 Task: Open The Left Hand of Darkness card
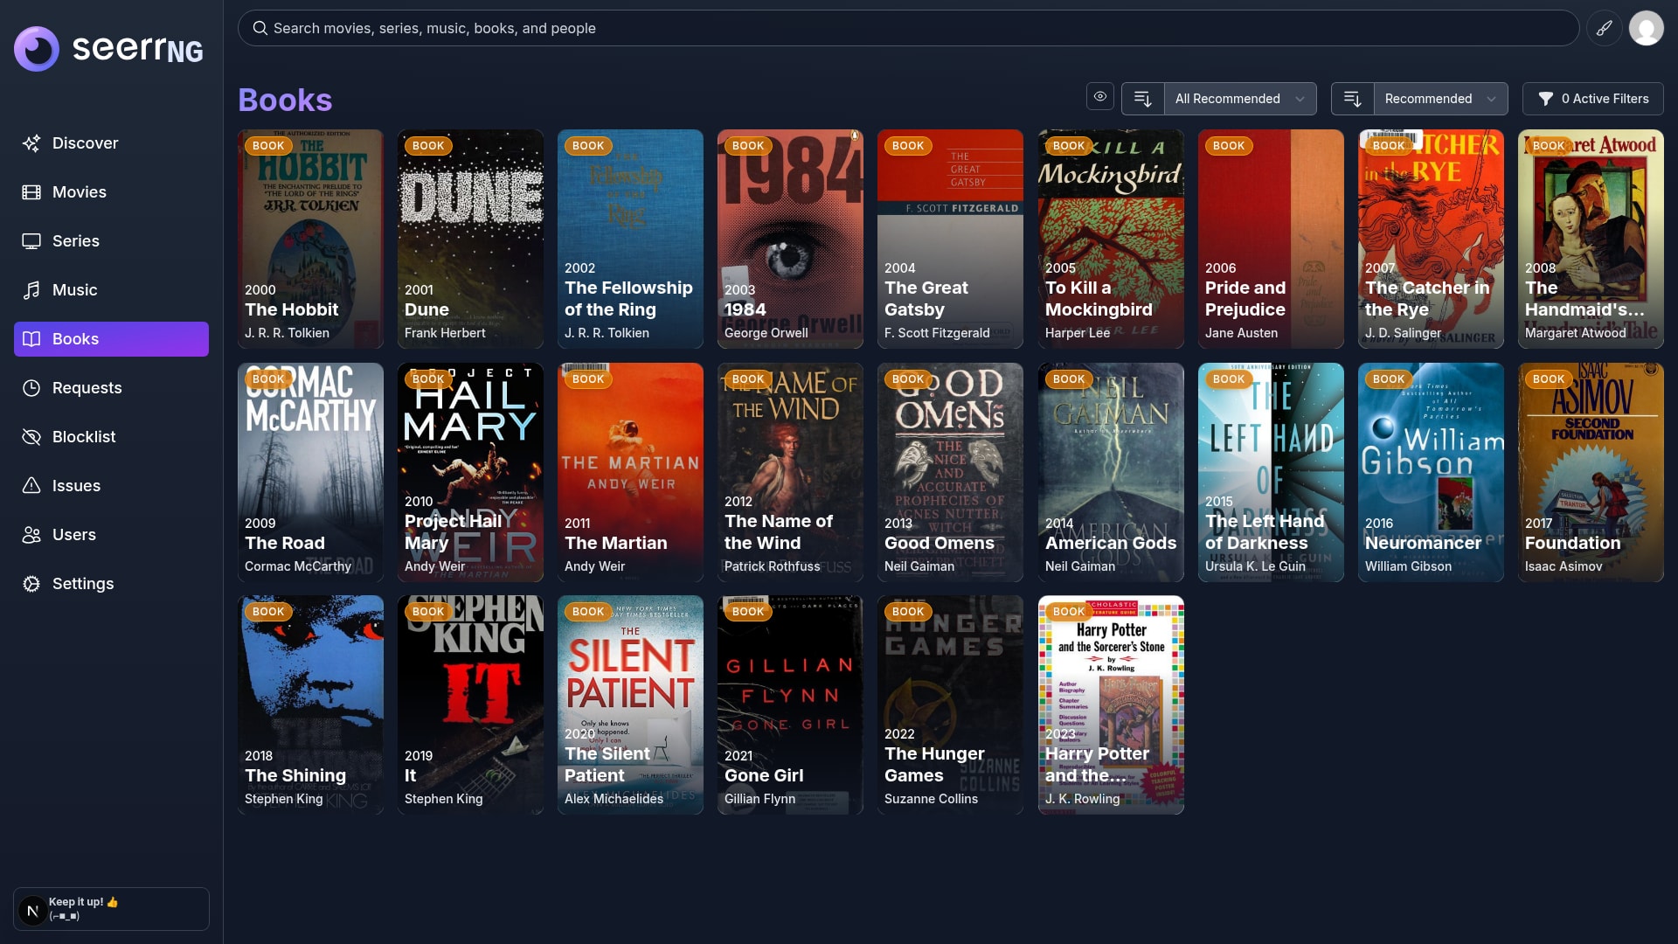[x=1271, y=473]
